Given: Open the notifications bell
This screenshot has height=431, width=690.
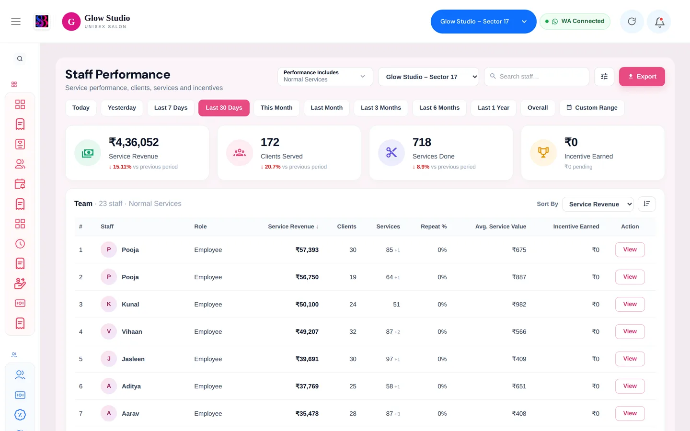Looking at the screenshot, I should click(x=659, y=22).
